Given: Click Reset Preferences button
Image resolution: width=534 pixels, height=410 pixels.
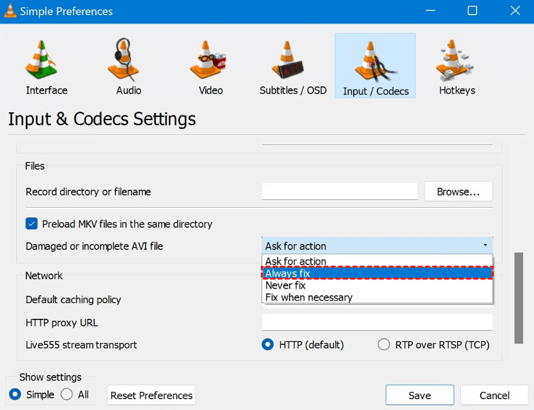Looking at the screenshot, I should [151, 396].
